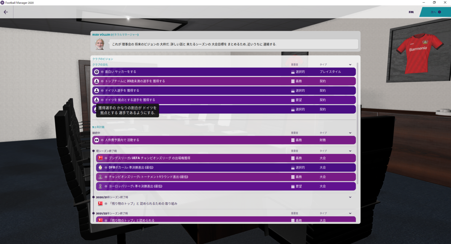Image resolution: width=451 pixels, height=244 pixels.
Task: Open the FM menu icon
Action: click(x=411, y=12)
